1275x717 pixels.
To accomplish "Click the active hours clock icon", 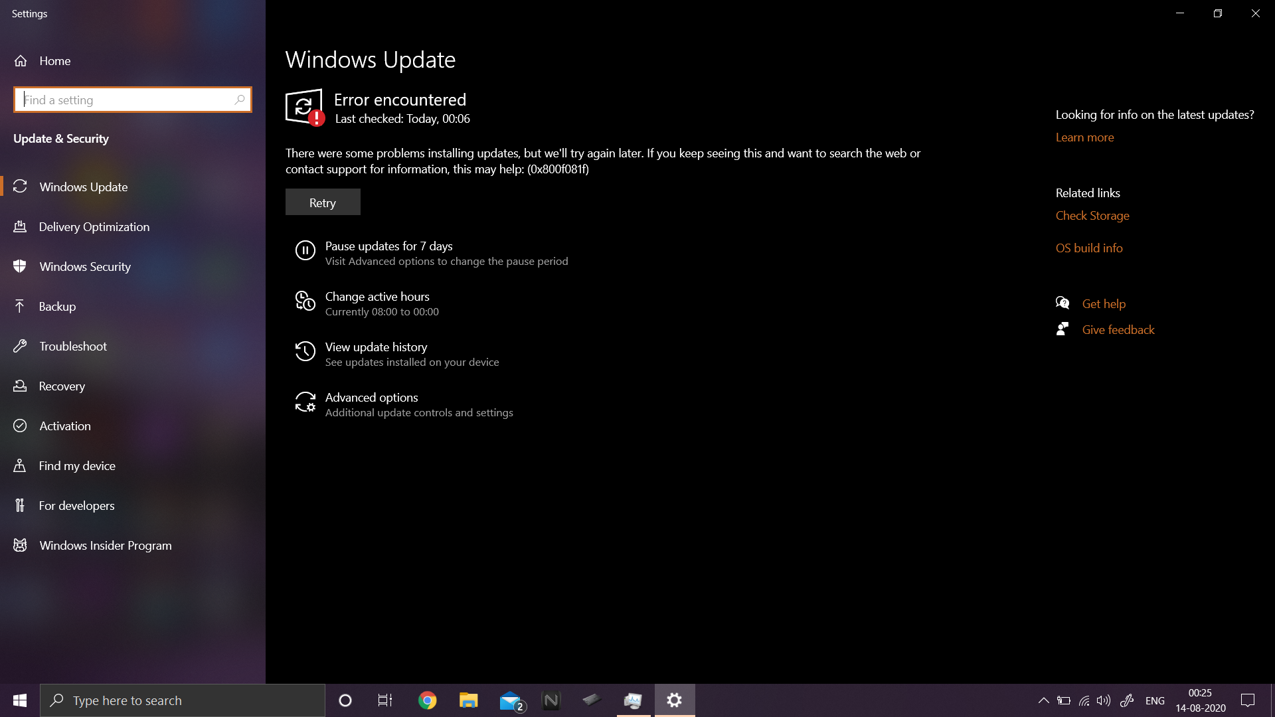I will [x=305, y=301].
